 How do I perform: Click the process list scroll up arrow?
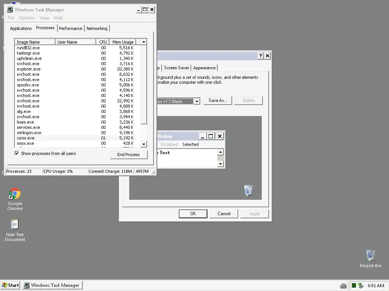pyautogui.click(x=144, y=42)
